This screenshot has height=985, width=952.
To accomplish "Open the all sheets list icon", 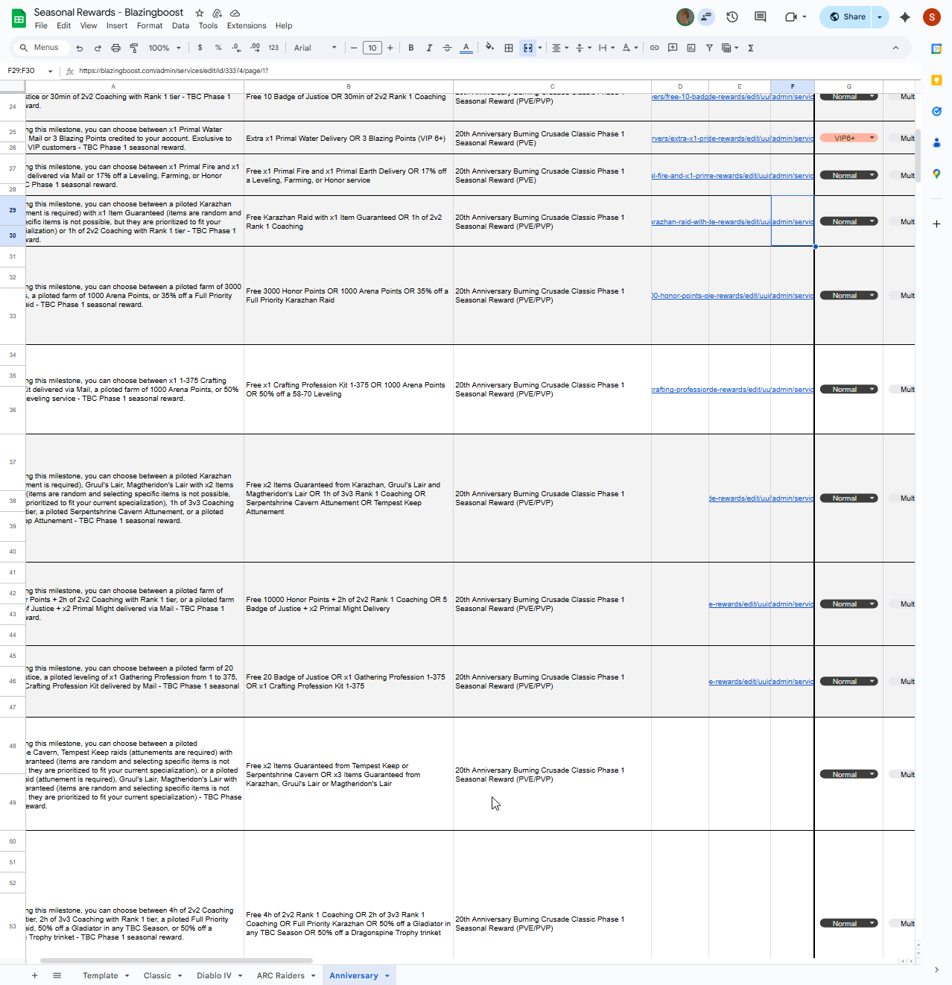I will pos(57,975).
